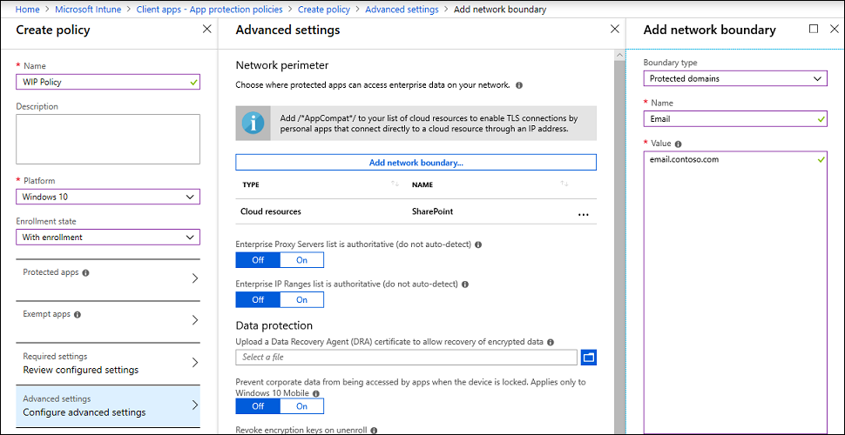Screen dimensions: 845x435
Task: Turn On Enterprise IP Ranges authoritative list
Action: (301, 299)
